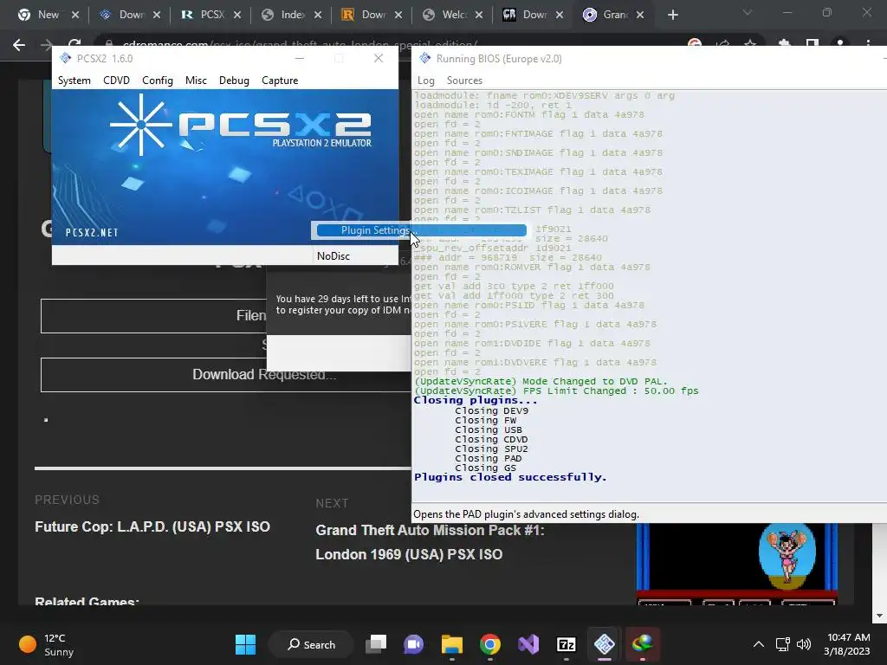
Task: Close the 'Gran' browser tab
Action: pyautogui.click(x=640, y=15)
